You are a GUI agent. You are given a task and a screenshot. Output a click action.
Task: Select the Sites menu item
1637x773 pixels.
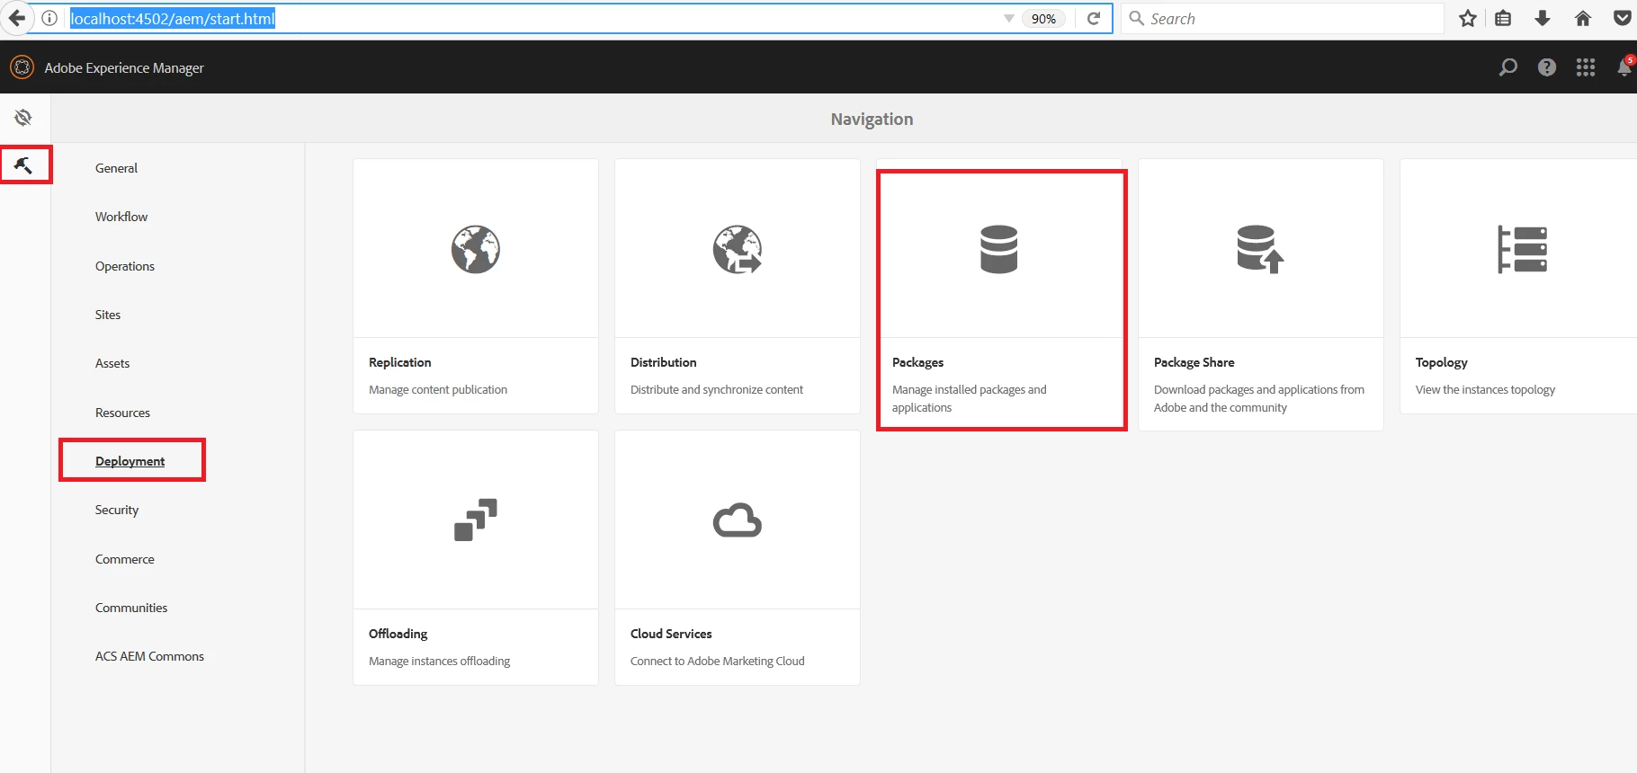(x=108, y=315)
